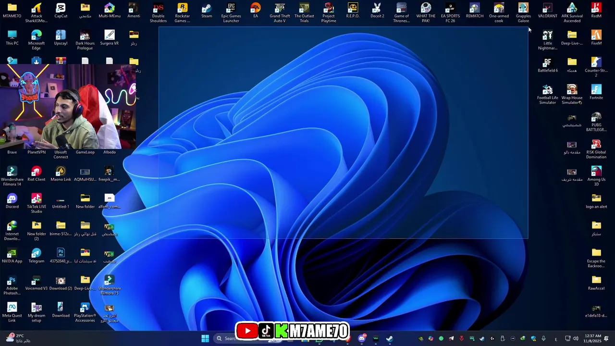Open FiveM desktop icon
This screenshot has height=346, width=615.
pos(596,38)
